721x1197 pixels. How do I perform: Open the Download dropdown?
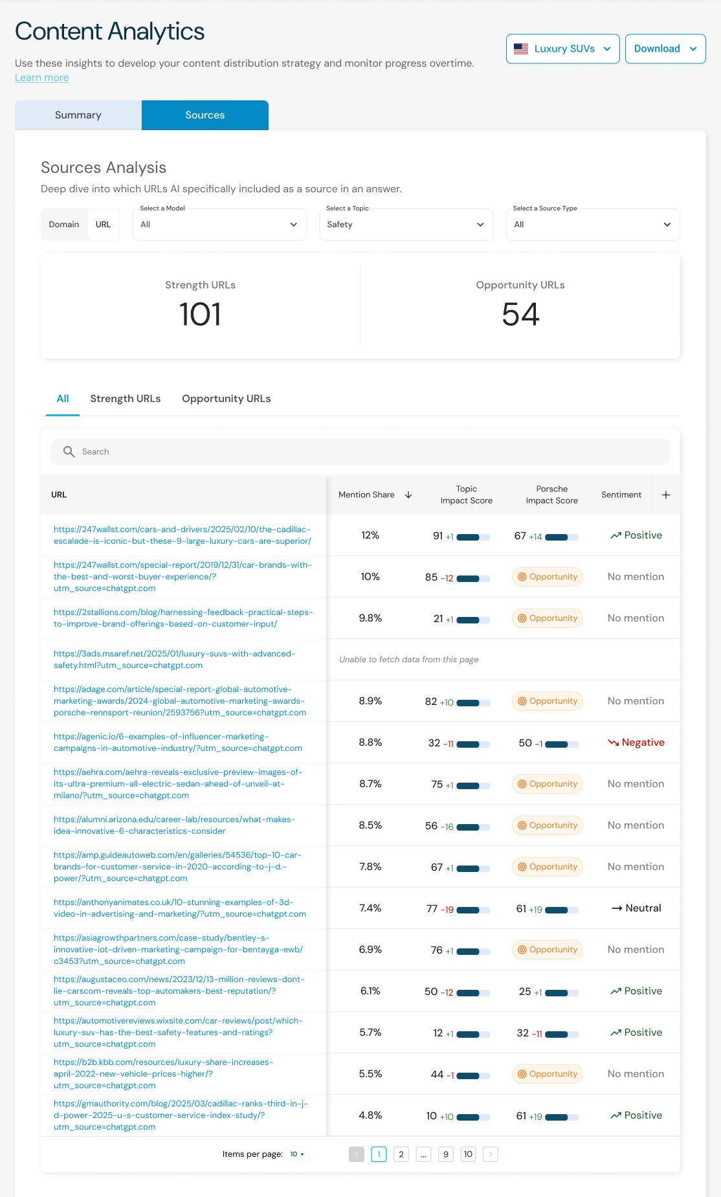coord(665,49)
